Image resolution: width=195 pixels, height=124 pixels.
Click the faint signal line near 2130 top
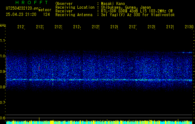(187, 52)
